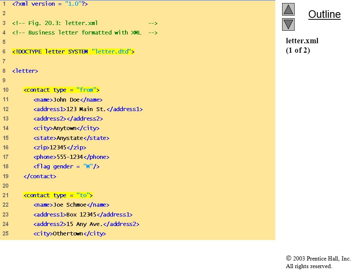Click the opening letter tag

(x=25, y=71)
